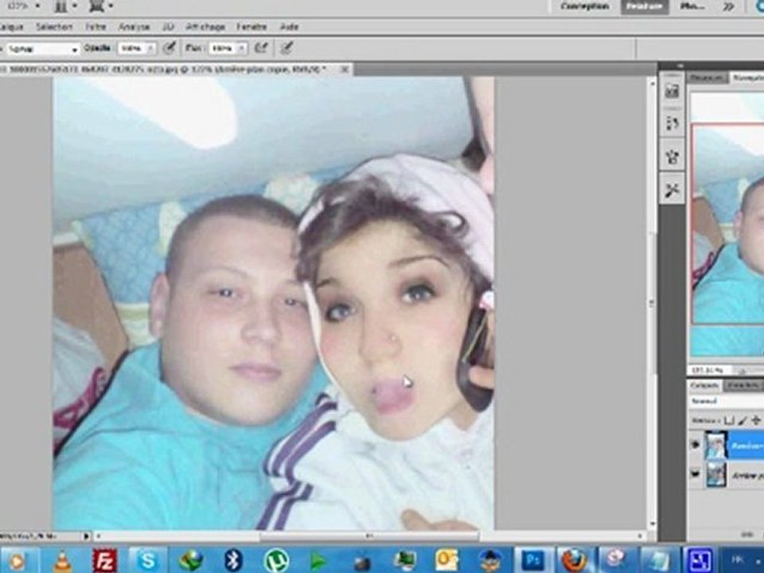764x573 pixels.
Task: Open the second collapsed panel icon
Action: click(672, 123)
